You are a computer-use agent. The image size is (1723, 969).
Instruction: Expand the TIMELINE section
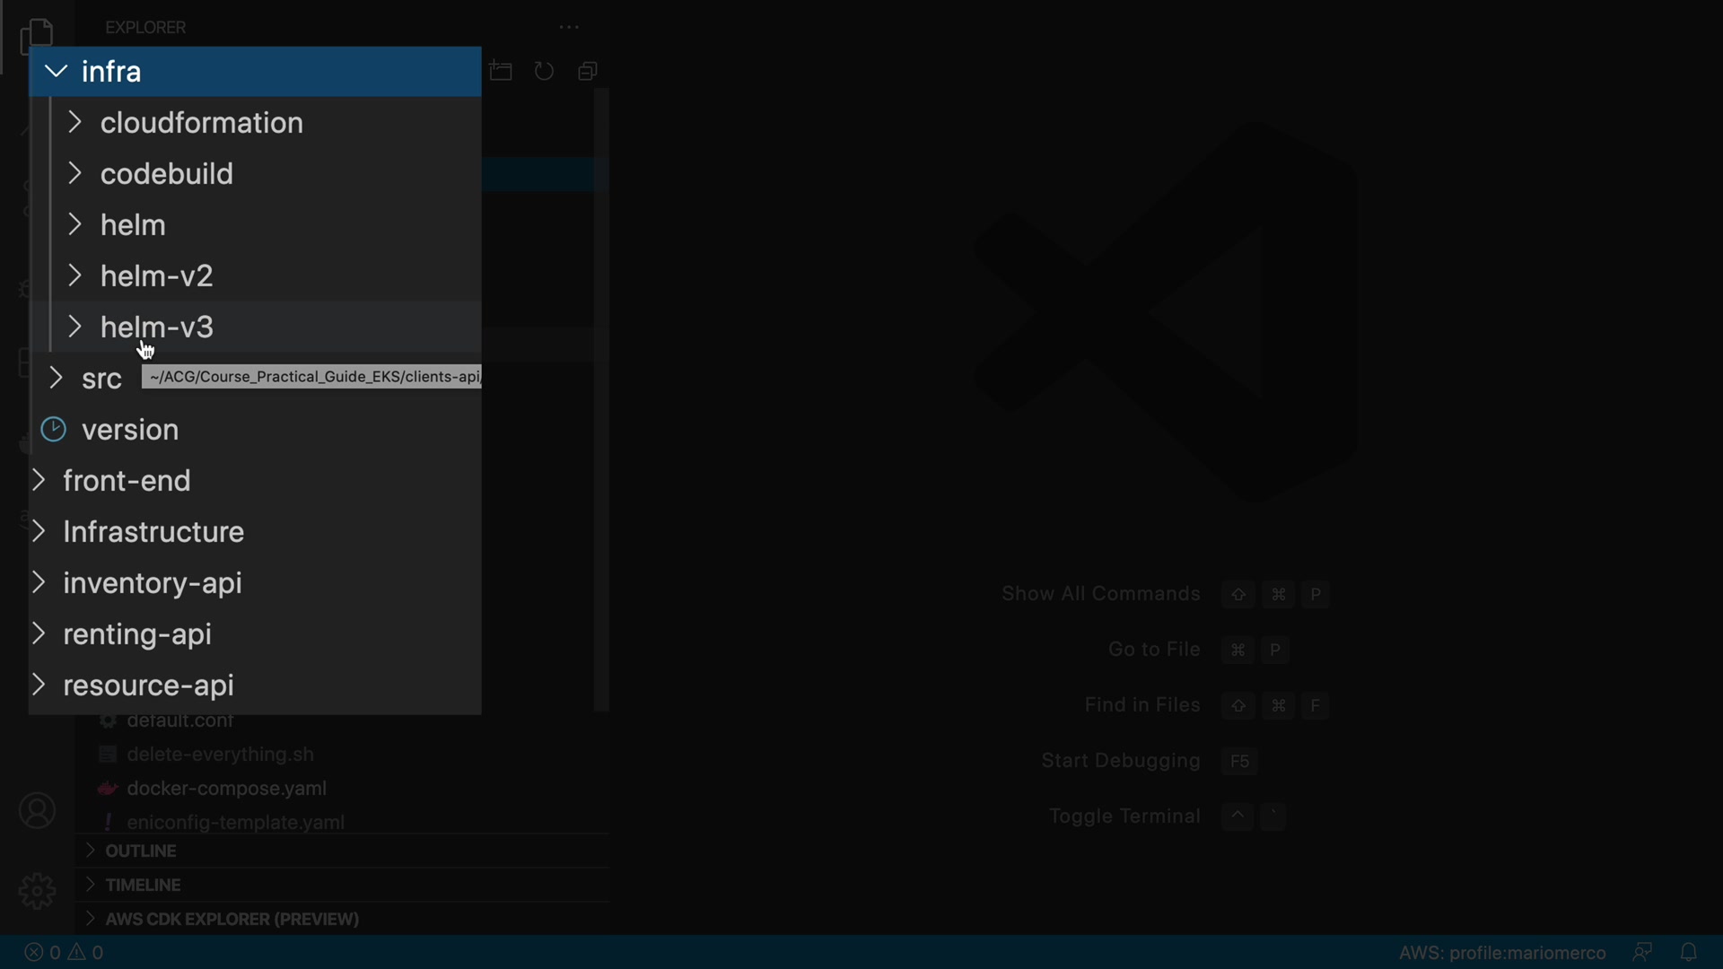143,885
